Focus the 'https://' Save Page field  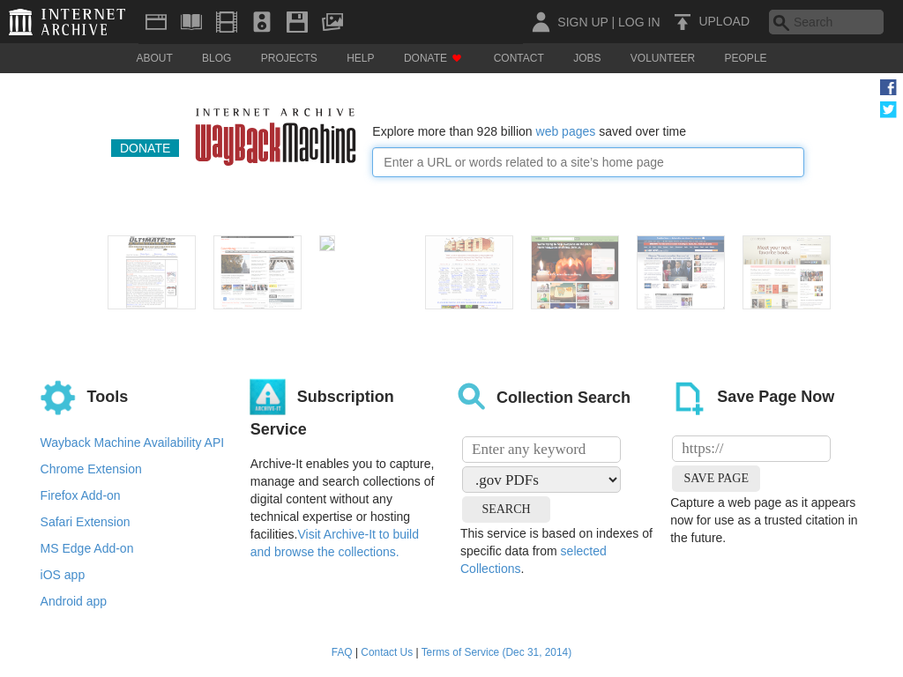point(751,449)
